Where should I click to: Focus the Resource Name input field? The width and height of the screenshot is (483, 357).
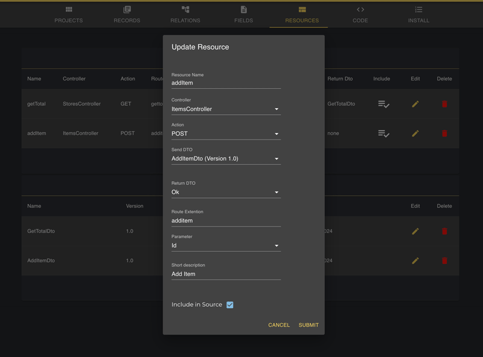point(226,83)
